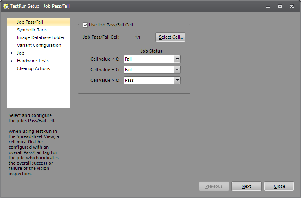Click the Job Pass/Fail Cell field showing S1
This screenshot has width=301, height=198.
138,37
